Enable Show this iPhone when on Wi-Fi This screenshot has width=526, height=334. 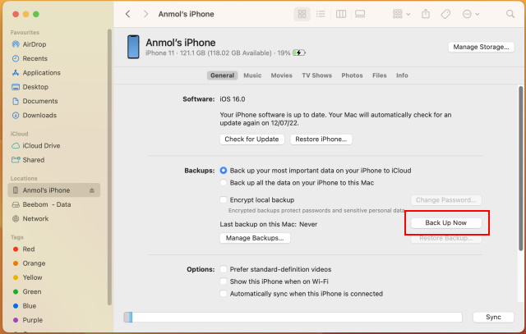click(x=224, y=281)
